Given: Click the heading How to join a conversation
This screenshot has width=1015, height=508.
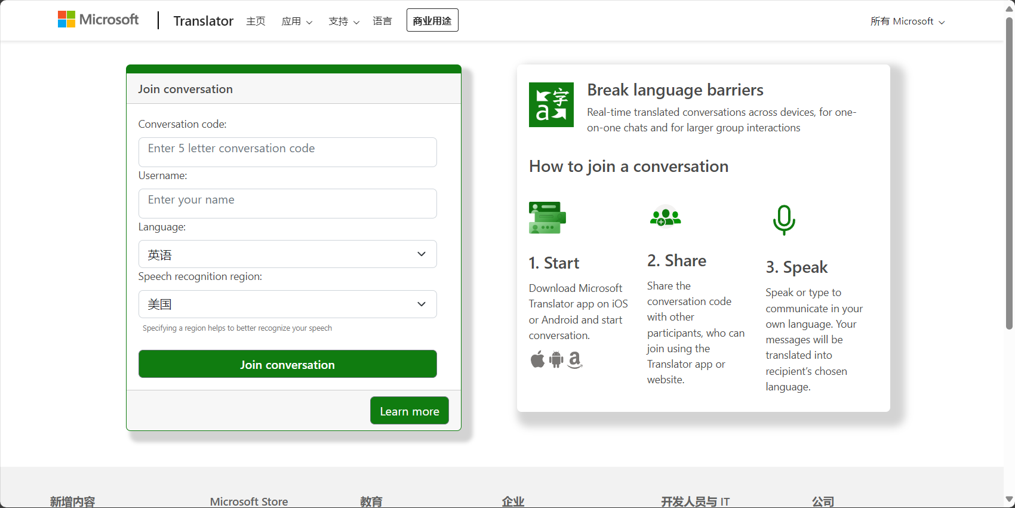Looking at the screenshot, I should point(629,167).
